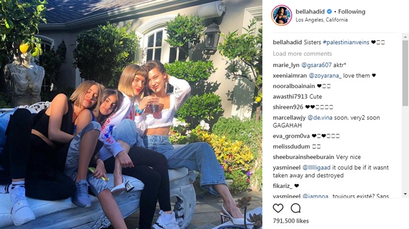409x229 pixels.
Task: Open mention @gsara607
Action: 316,65
